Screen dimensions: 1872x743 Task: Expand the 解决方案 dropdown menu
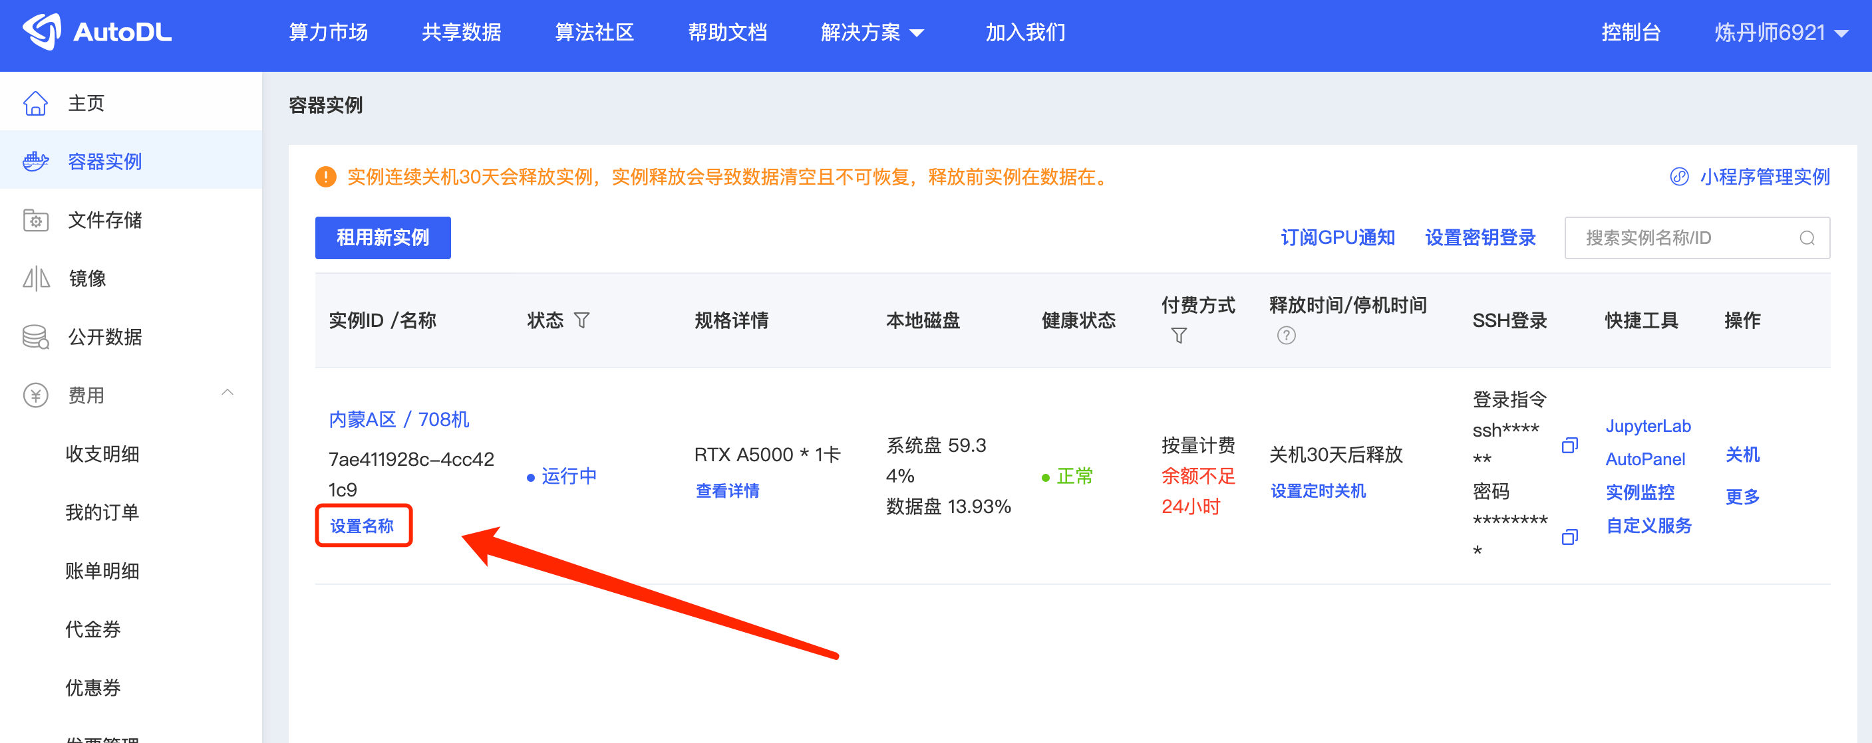coord(871,33)
